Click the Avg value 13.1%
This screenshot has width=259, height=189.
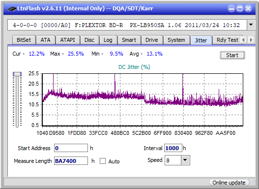tap(155, 54)
